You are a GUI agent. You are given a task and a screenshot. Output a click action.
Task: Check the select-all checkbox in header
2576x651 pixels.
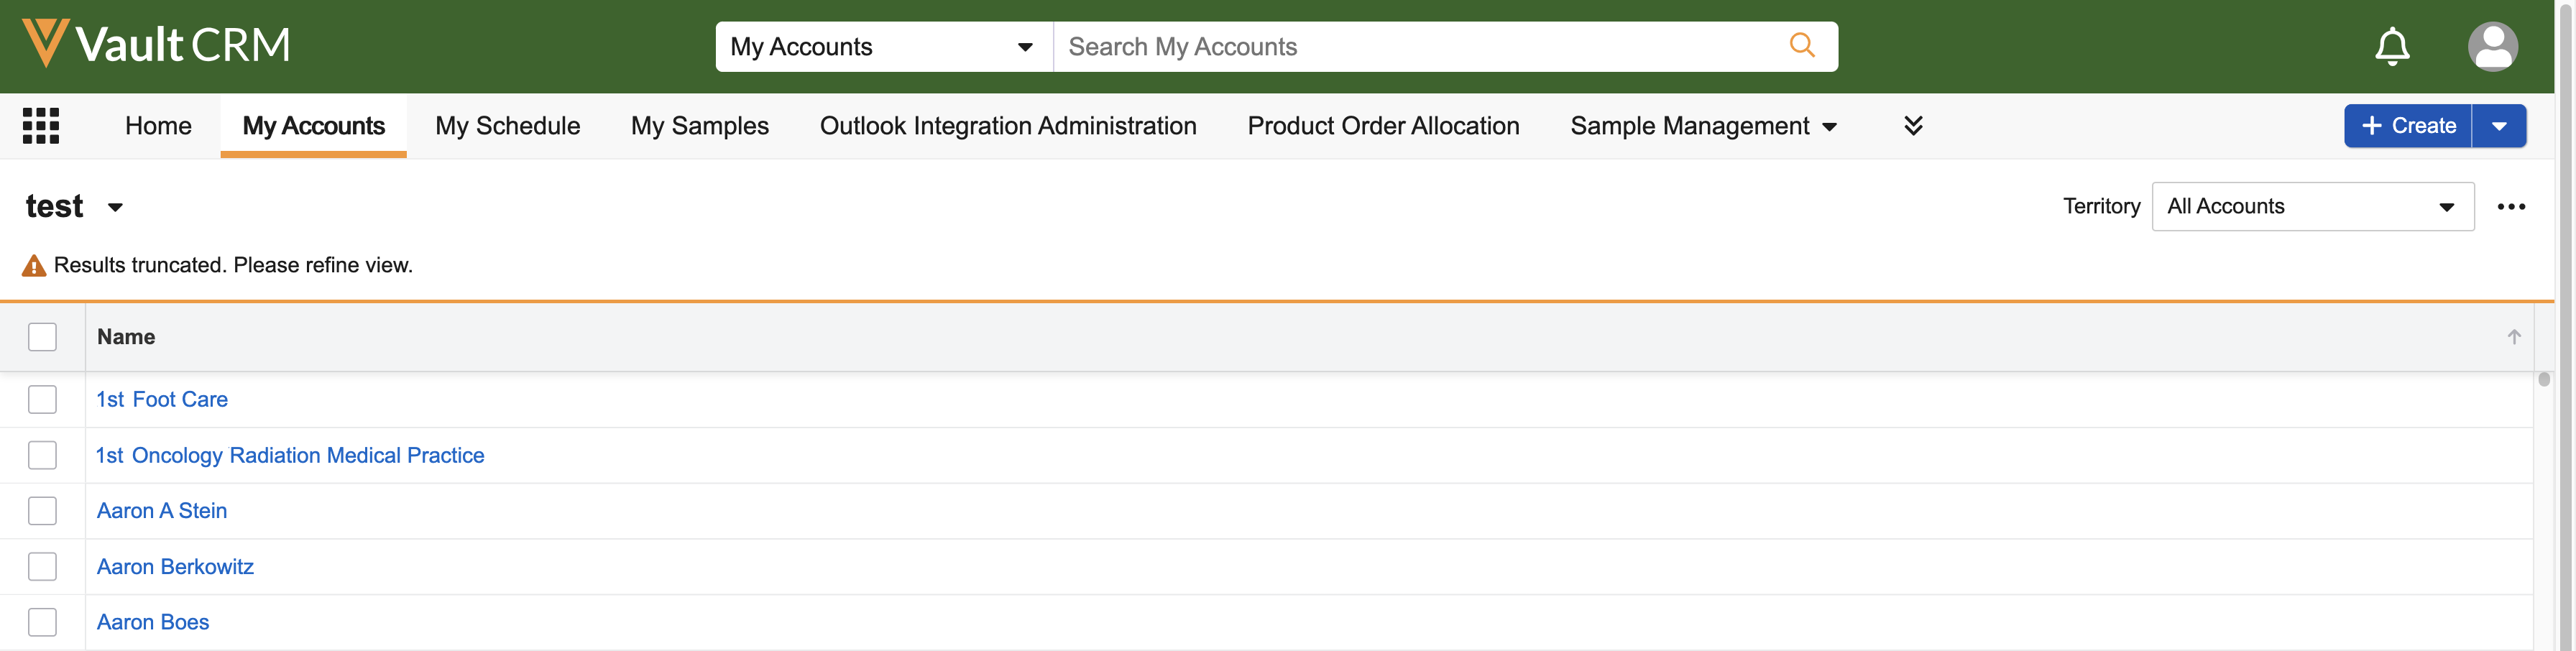tap(42, 337)
